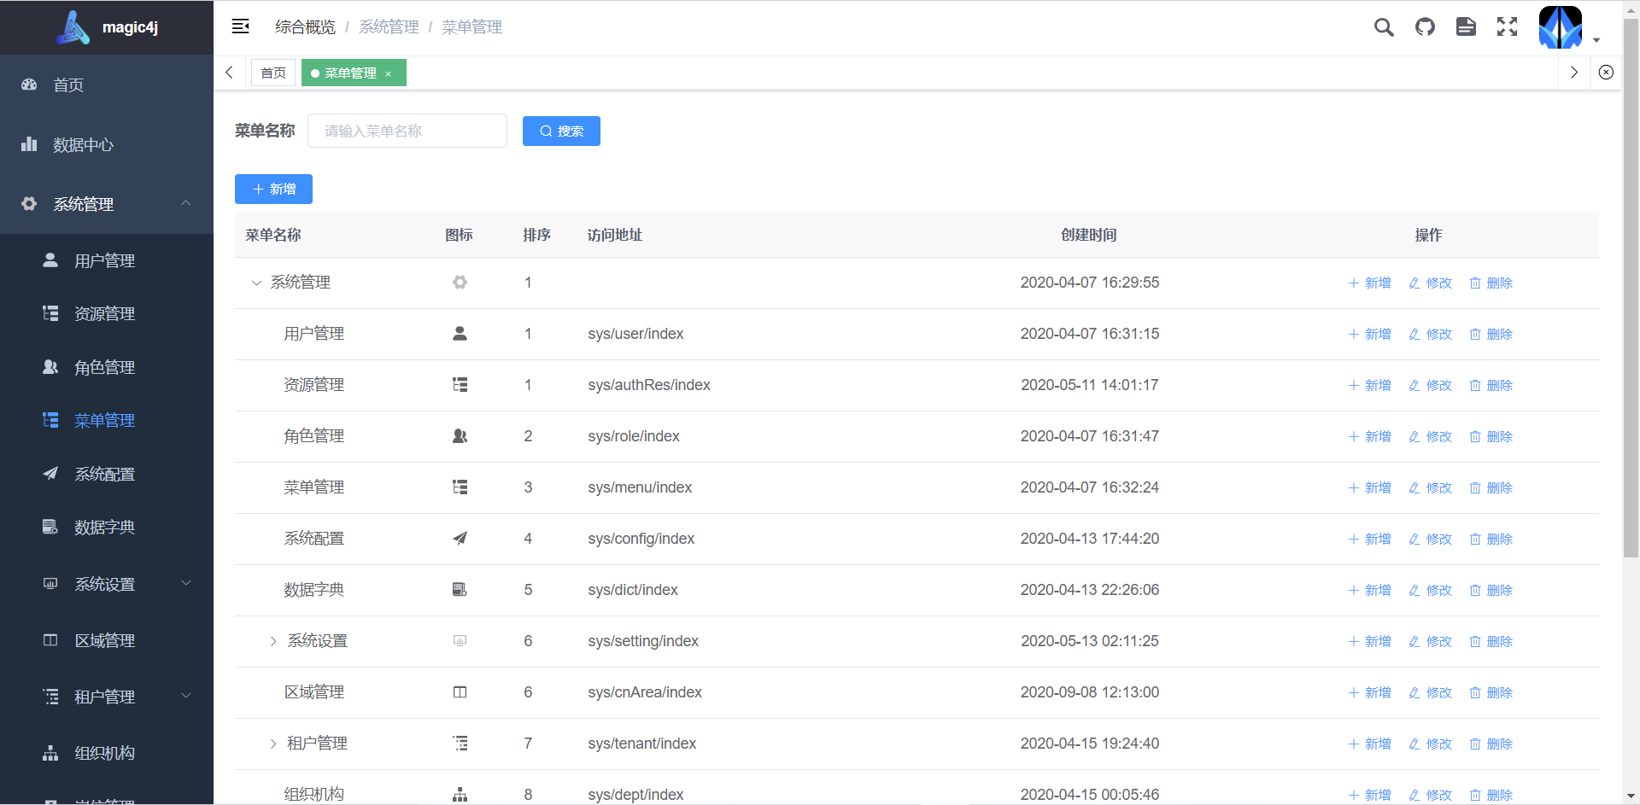The height and width of the screenshot is (805, 1640).
Task: Click the 系统管理 breadcrumb
Action: 389,27
